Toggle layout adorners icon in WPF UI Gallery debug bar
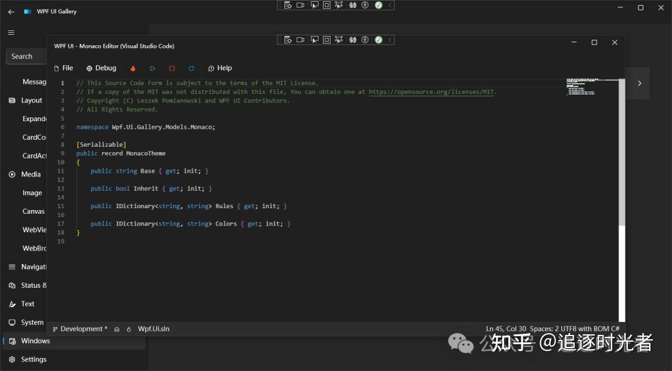This screenshot has height=371, width=672. click(x=327, y=5)
